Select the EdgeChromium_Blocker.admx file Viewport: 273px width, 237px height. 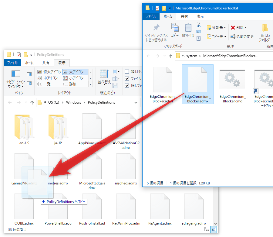[197, 84]
